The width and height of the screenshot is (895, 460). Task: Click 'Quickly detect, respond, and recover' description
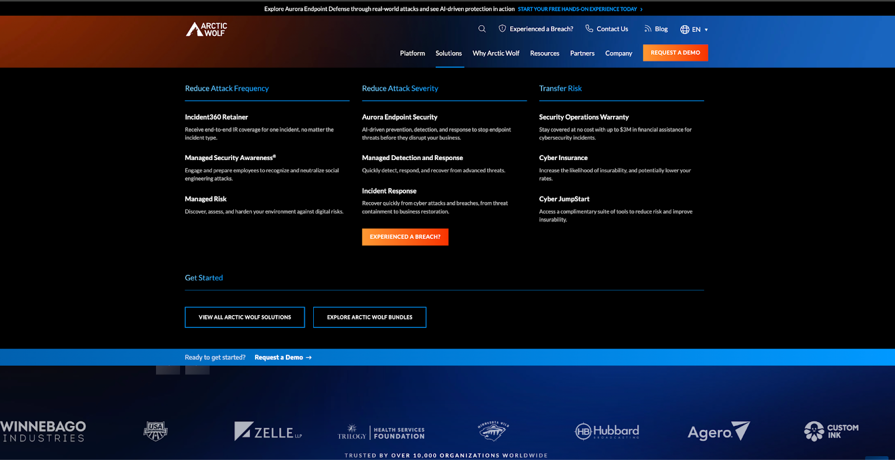point(434,171)
